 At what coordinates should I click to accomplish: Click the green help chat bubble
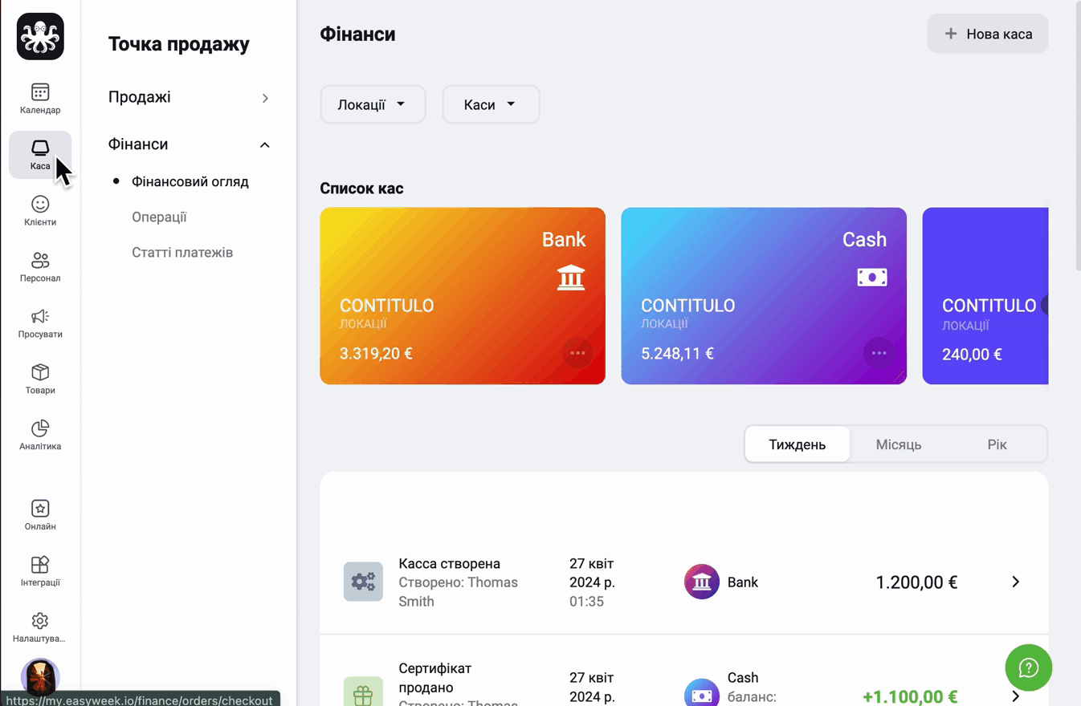pyautogui.click(x=1029, y=667)
